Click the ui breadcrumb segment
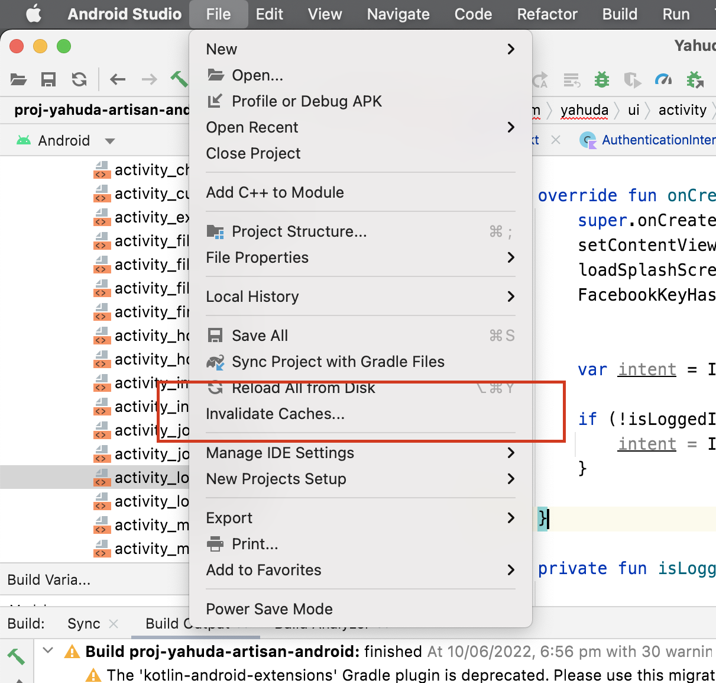 (634, 110)
